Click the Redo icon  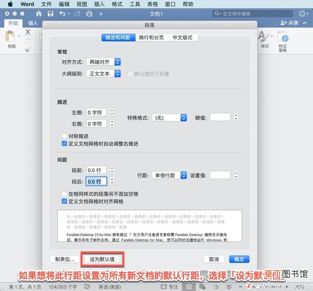coord(77,14)
